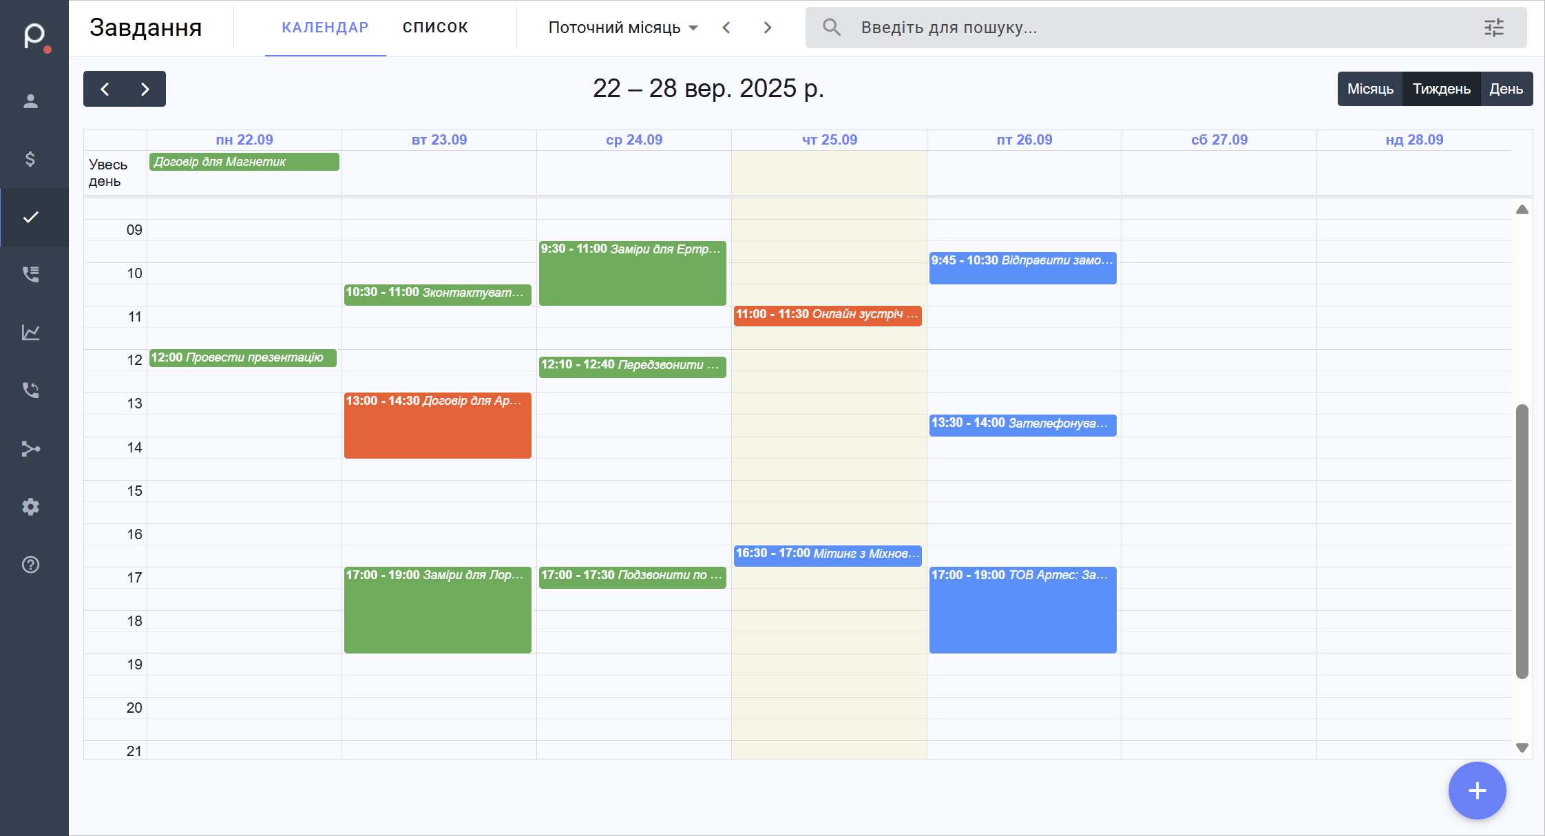
Task: Open the help question mark icon
Action: (30, 565)
